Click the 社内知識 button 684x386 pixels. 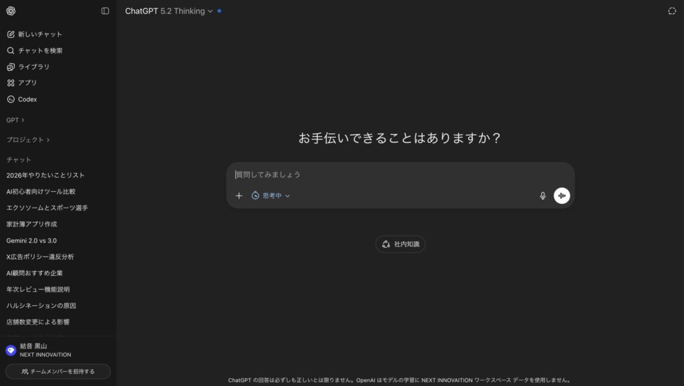[x=400, y=244]
